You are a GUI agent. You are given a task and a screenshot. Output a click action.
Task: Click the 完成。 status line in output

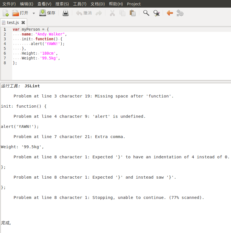6,223
